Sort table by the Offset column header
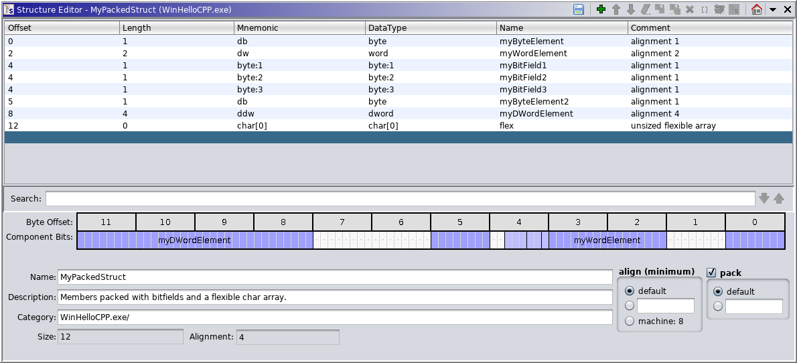797x363 pixels. coord(62,28)
